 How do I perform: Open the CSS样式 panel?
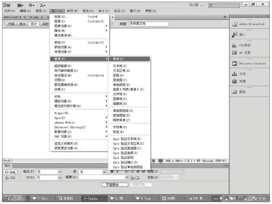pyautogui.click(x=241, y=45)
